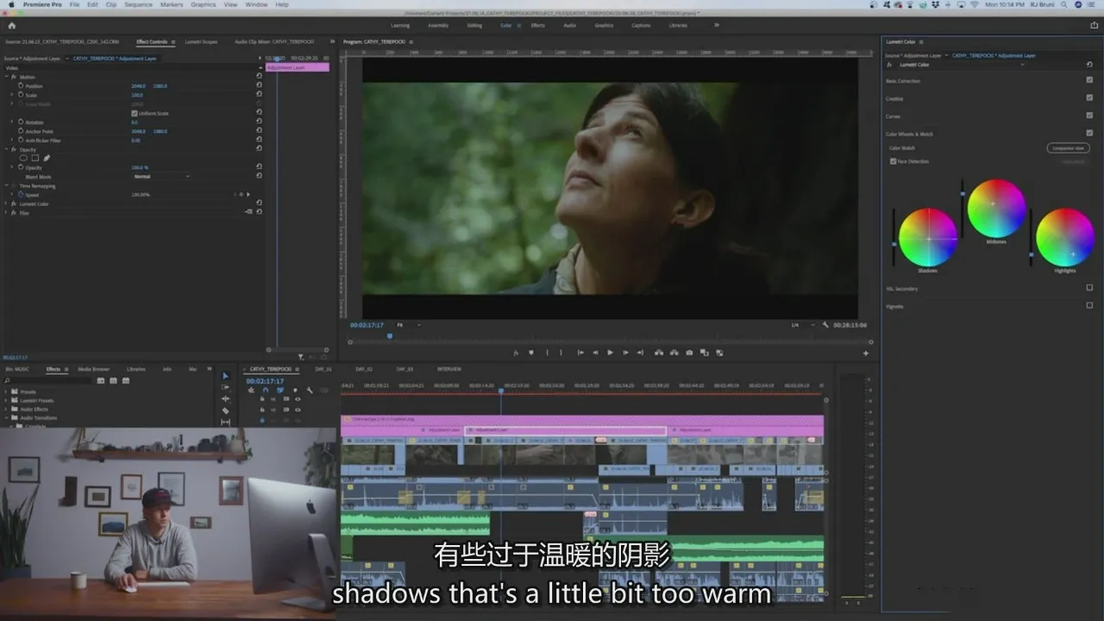1104x621 pixels.
Task: Toggle Position animation stopwatch
Action: pyautogui.click(x=21, y=86)
